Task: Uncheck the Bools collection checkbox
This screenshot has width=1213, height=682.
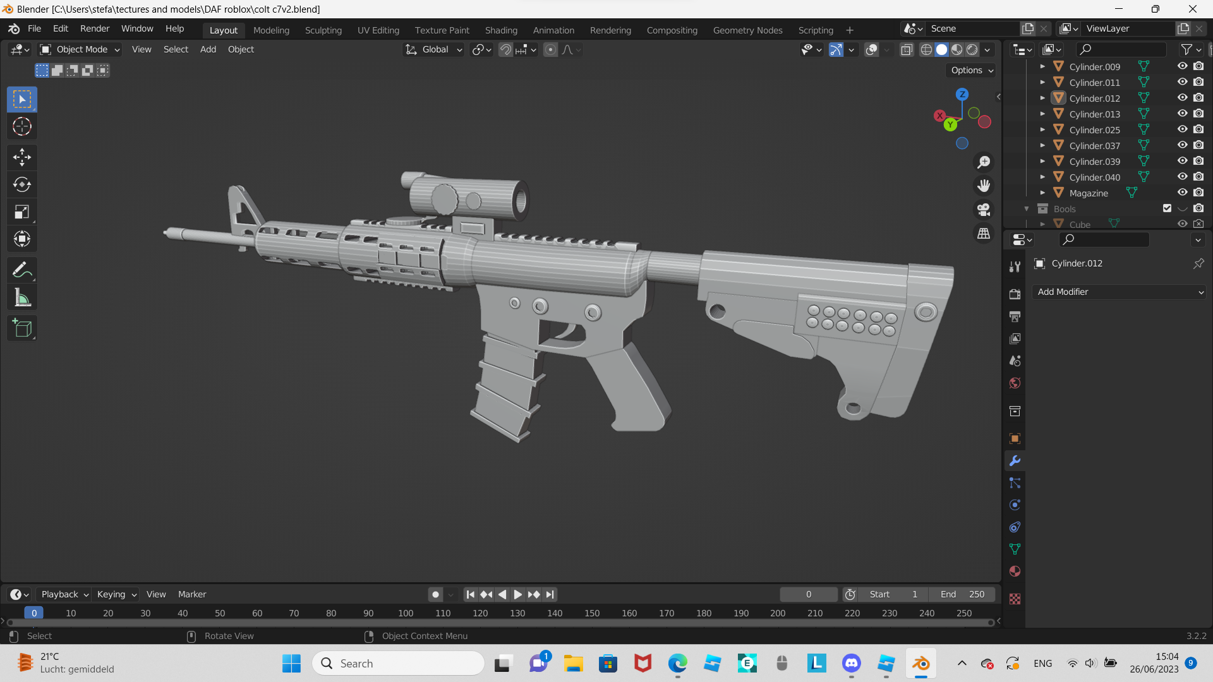Action: click(x=1166, y=208)
